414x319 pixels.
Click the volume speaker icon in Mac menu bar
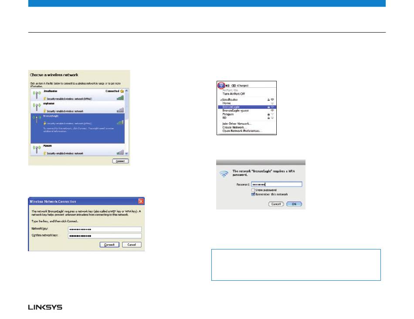tap(227, 86)
